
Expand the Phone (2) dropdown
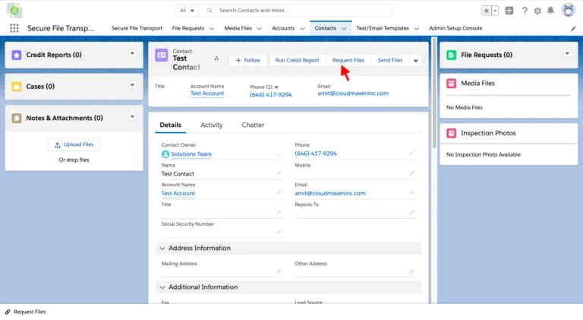click(276, 87)
